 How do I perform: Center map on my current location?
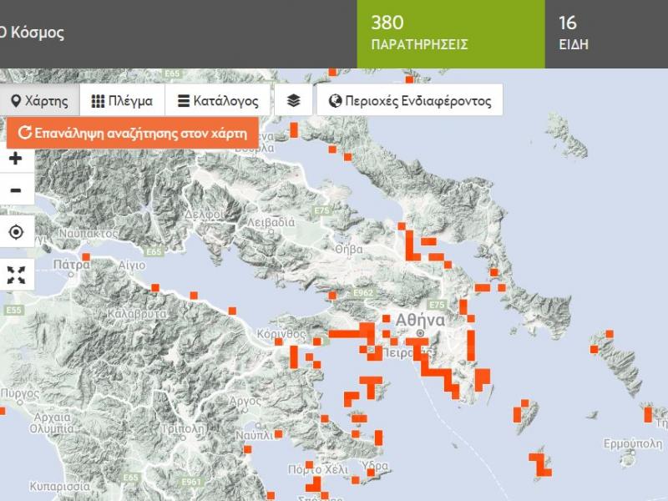pyautogui.click(x=16, y=232)
